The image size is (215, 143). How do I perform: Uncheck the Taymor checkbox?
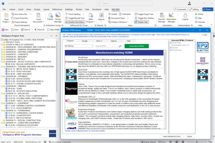[171, 48]
